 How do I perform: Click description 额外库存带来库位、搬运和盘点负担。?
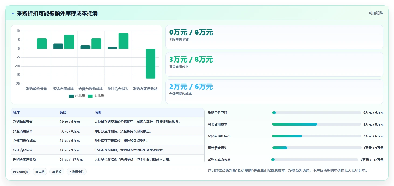point(121,141)
